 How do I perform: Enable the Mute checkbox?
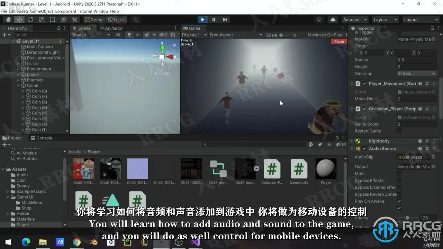point(399,174)
